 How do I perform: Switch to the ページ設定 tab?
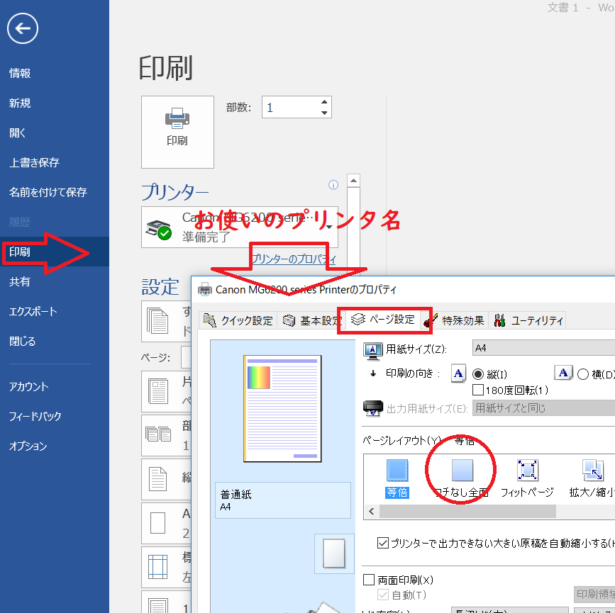pos(383,320)
